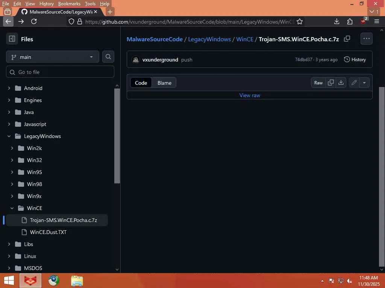Click the vxunderground avatar image
This screenshot has width=385, height=288.
point(135,60)
